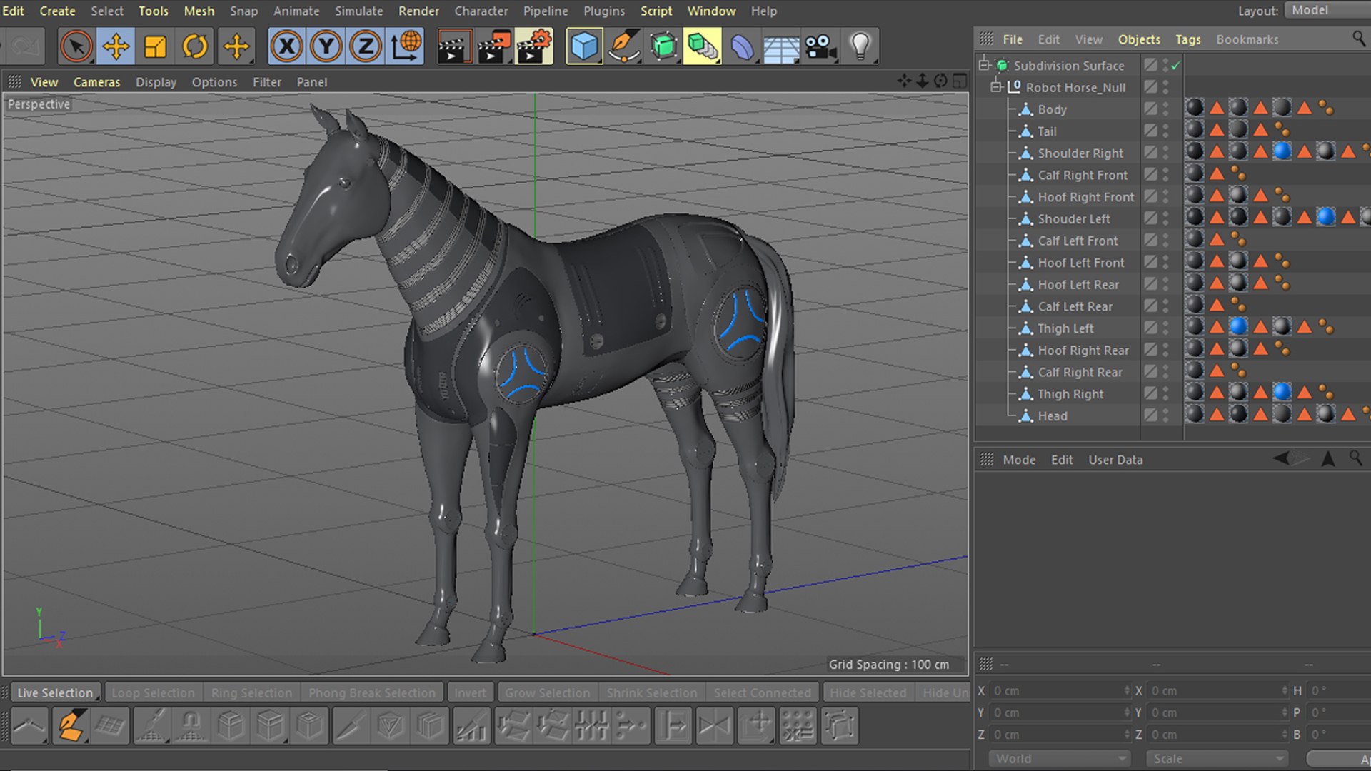
Task: Toggle layer swatch for Calf Right Rear
Action: [x=1150, y=371]
